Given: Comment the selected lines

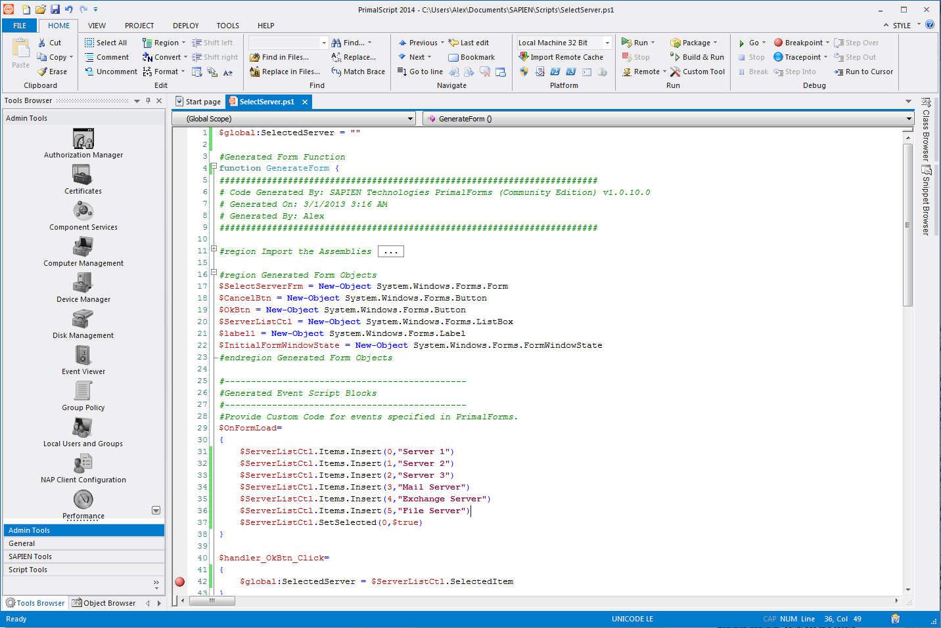Looking at the screenshot, I should tap(106, 57).
